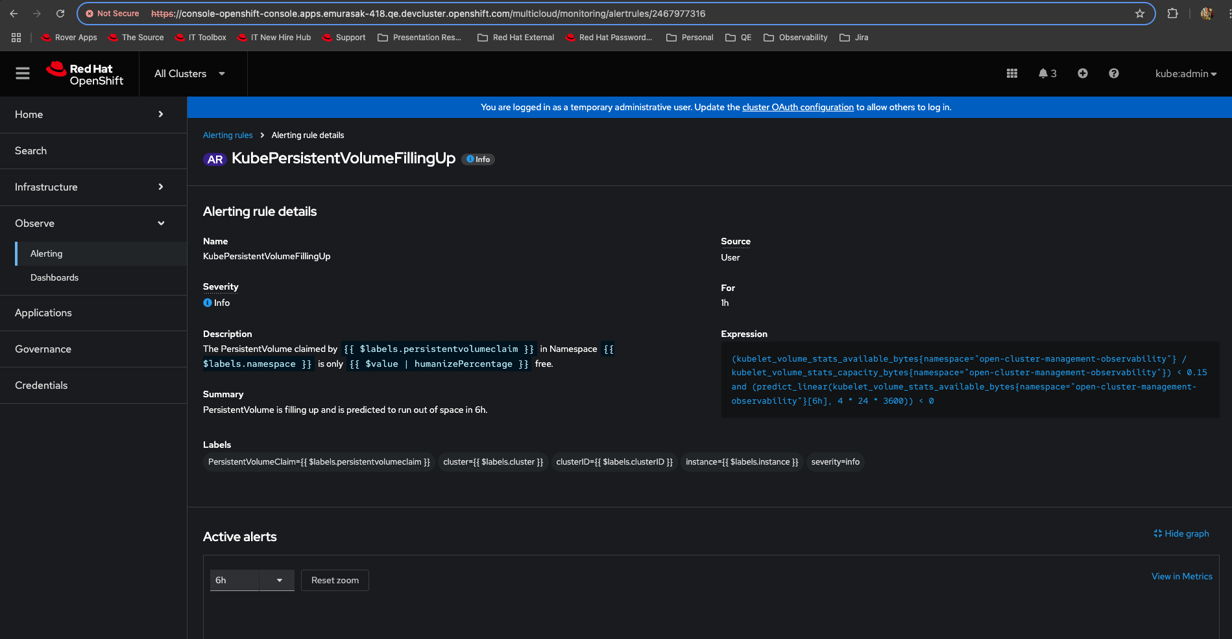The image size is (1232, 639).
Task: Expand the Infrastructure navigation section
Action: coord(93,187)
